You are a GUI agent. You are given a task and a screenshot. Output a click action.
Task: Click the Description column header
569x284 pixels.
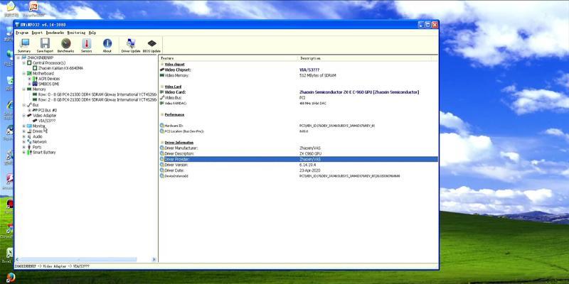click(365, 58)
